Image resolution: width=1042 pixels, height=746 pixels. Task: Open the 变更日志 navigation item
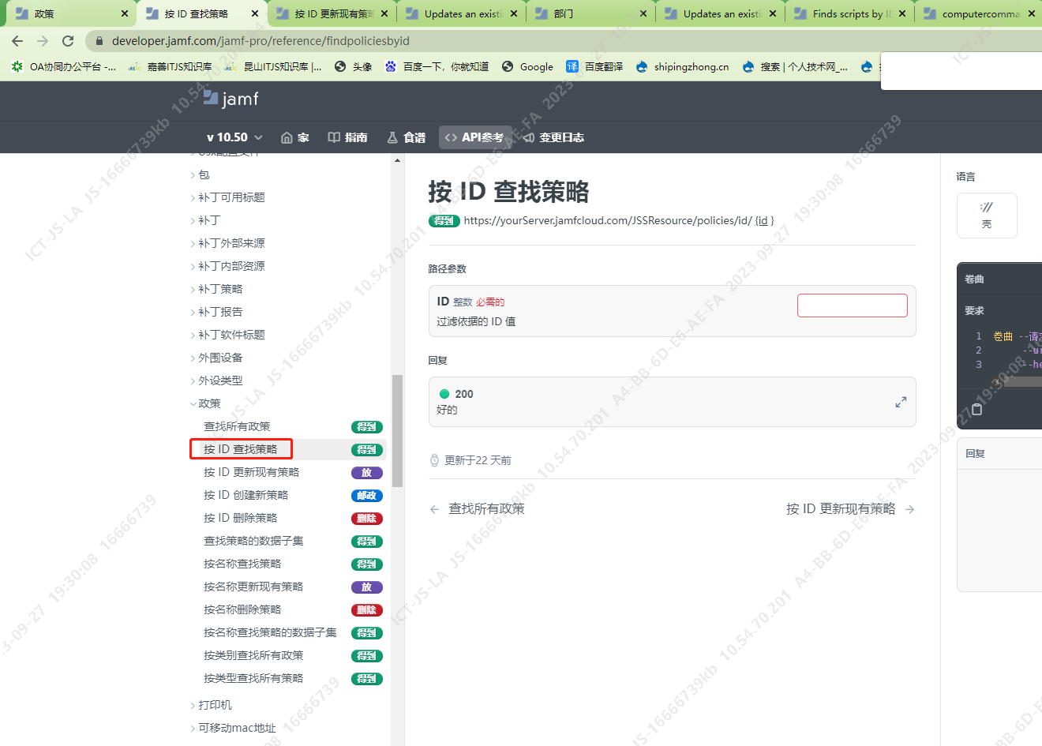tap(553, 137)
